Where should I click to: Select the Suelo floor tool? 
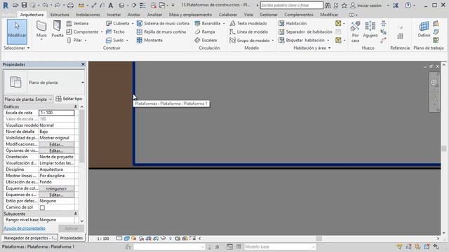pos(115,41)
